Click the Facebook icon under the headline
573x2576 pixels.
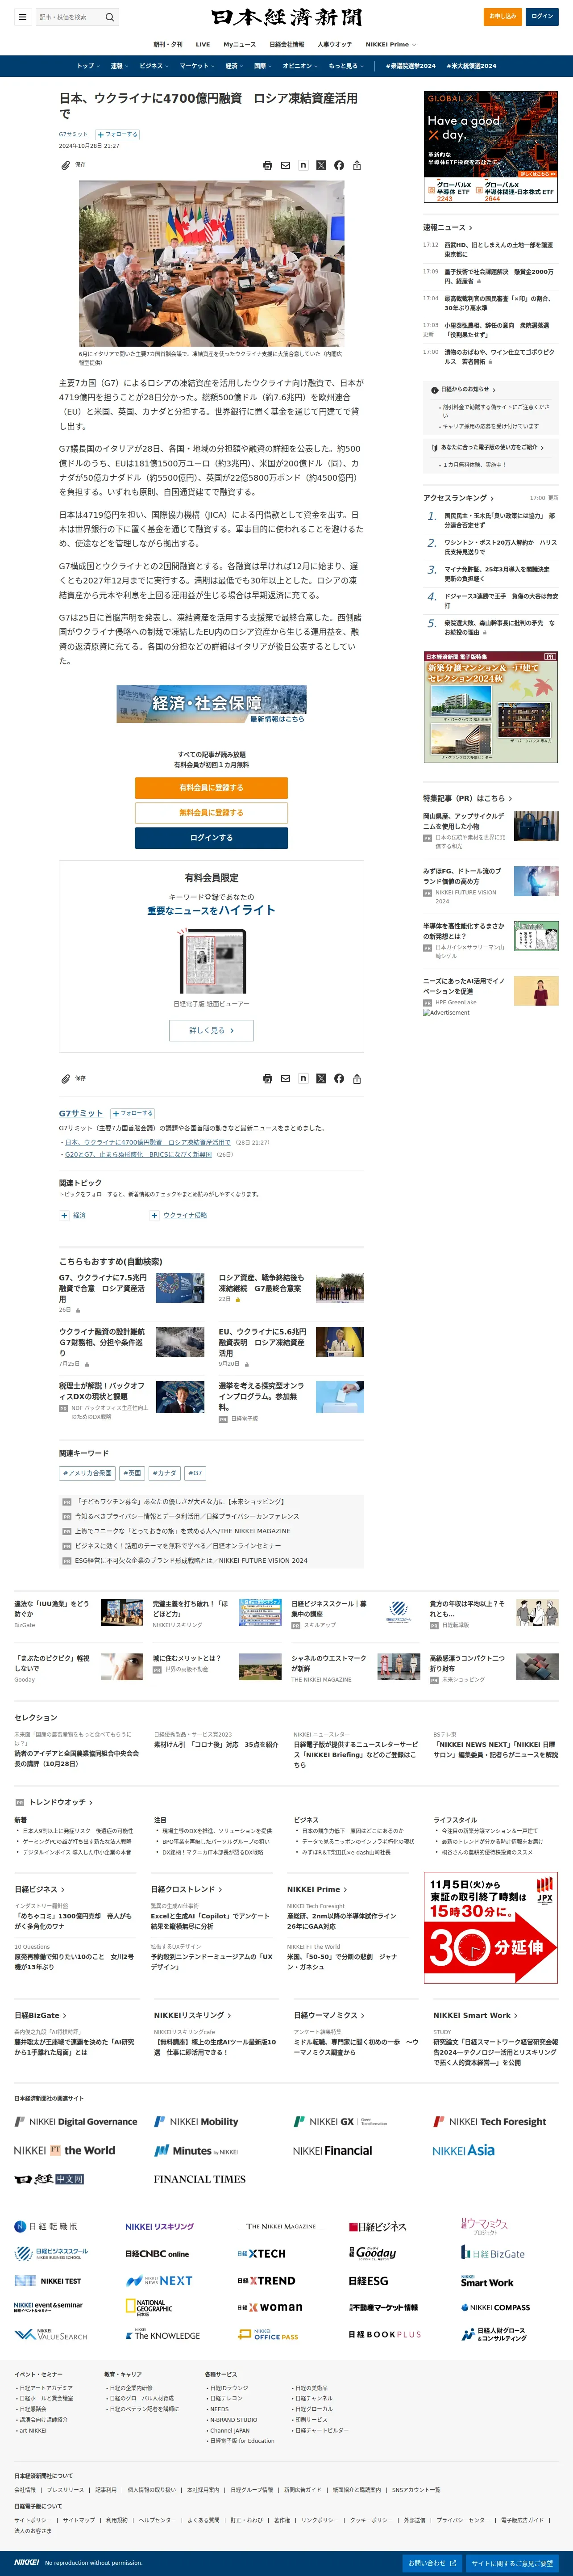tap(340, 166)
